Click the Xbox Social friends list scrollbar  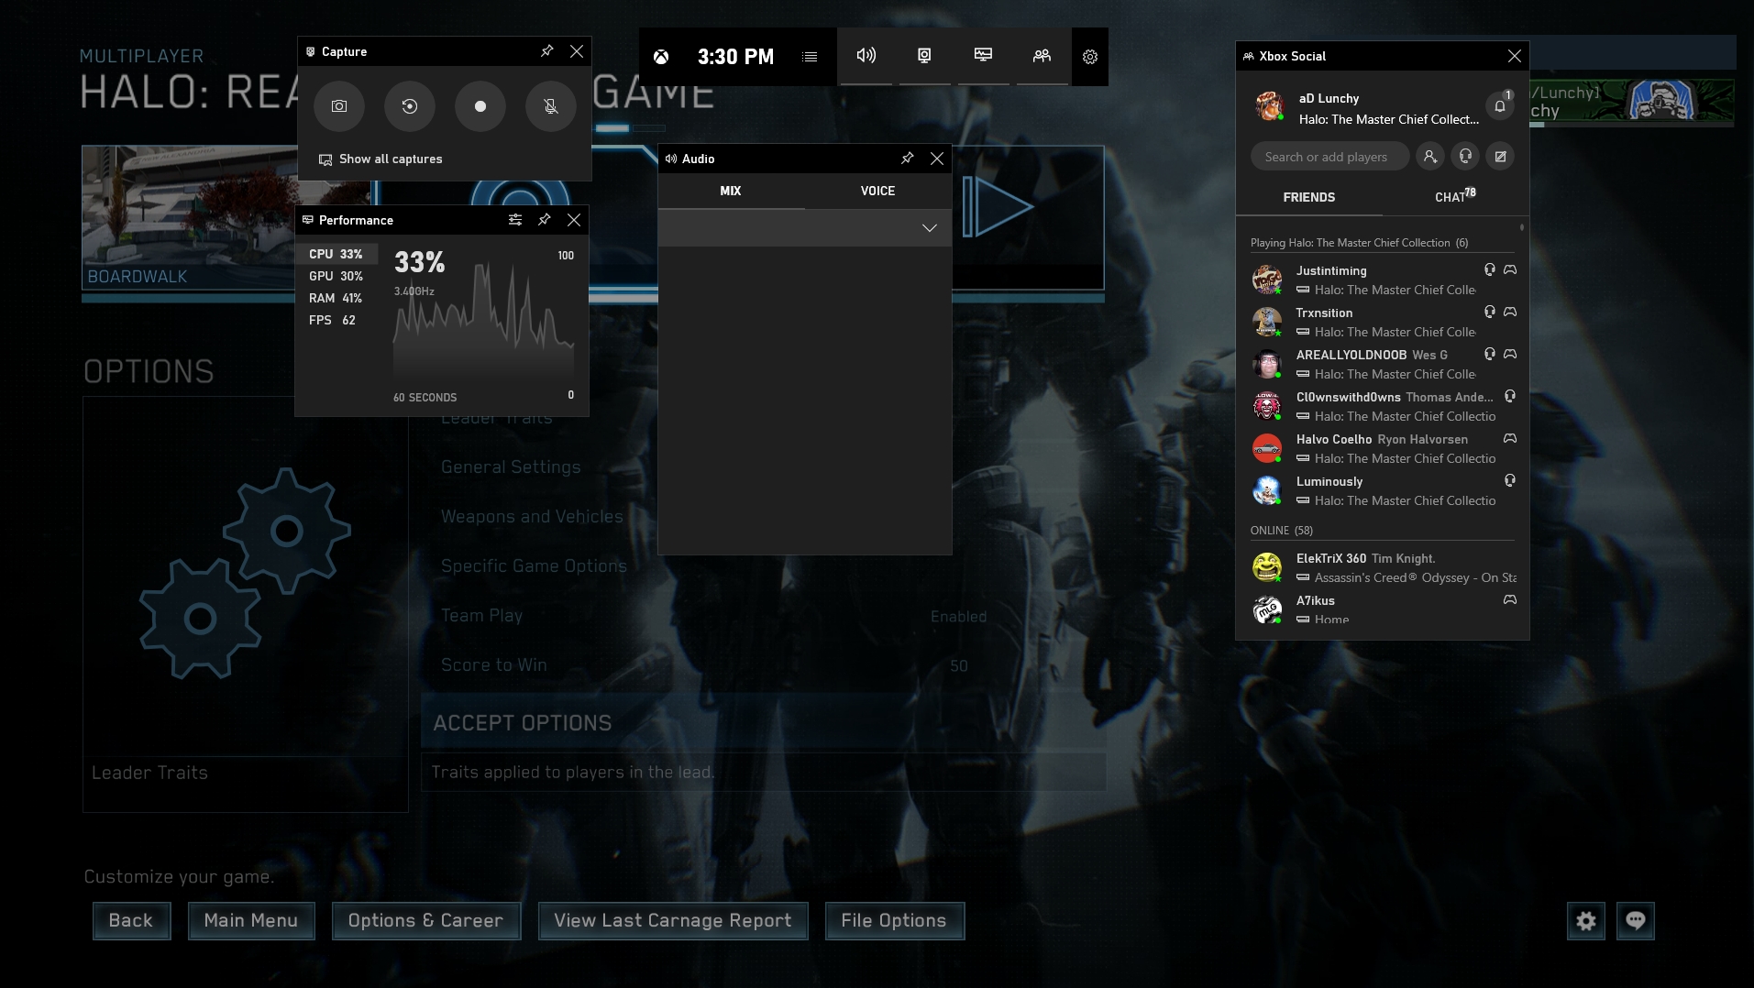point(1522,227)
